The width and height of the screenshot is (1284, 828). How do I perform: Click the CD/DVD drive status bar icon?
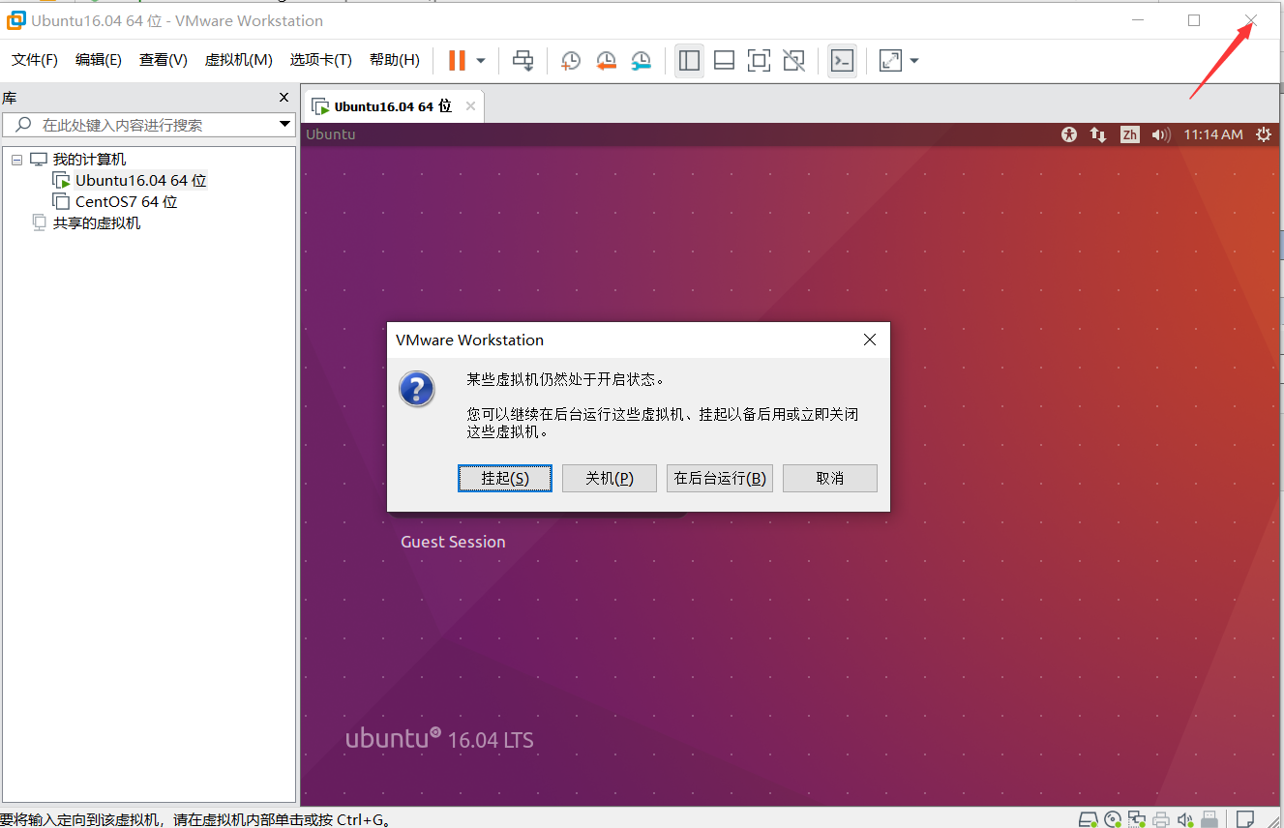click(1113, 819)
